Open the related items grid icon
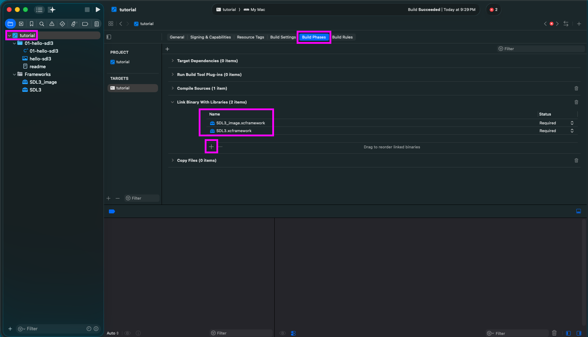This screenshot has width=588, height=337. [111, 24]
